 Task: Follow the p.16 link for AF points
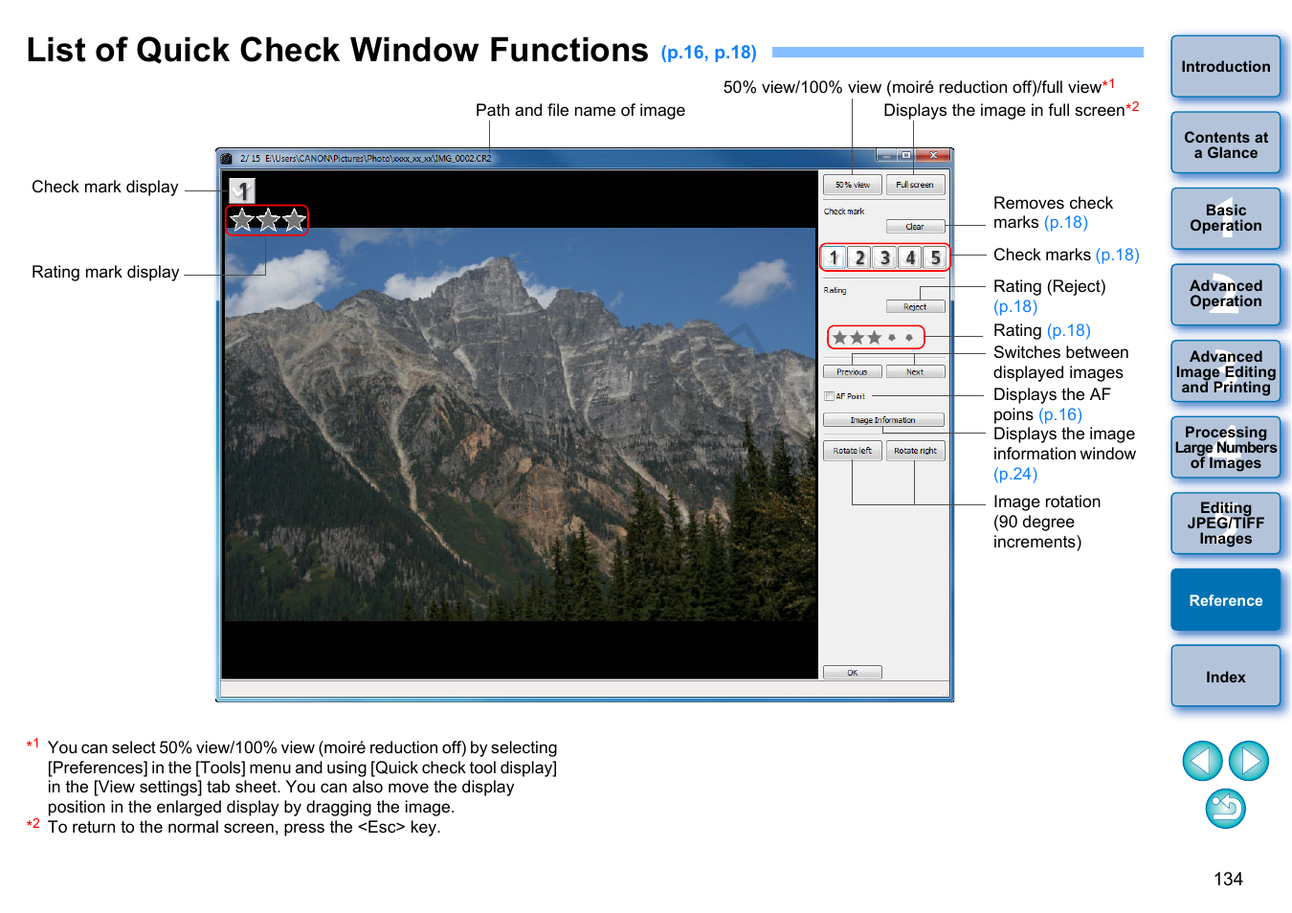pos(1059,415)
